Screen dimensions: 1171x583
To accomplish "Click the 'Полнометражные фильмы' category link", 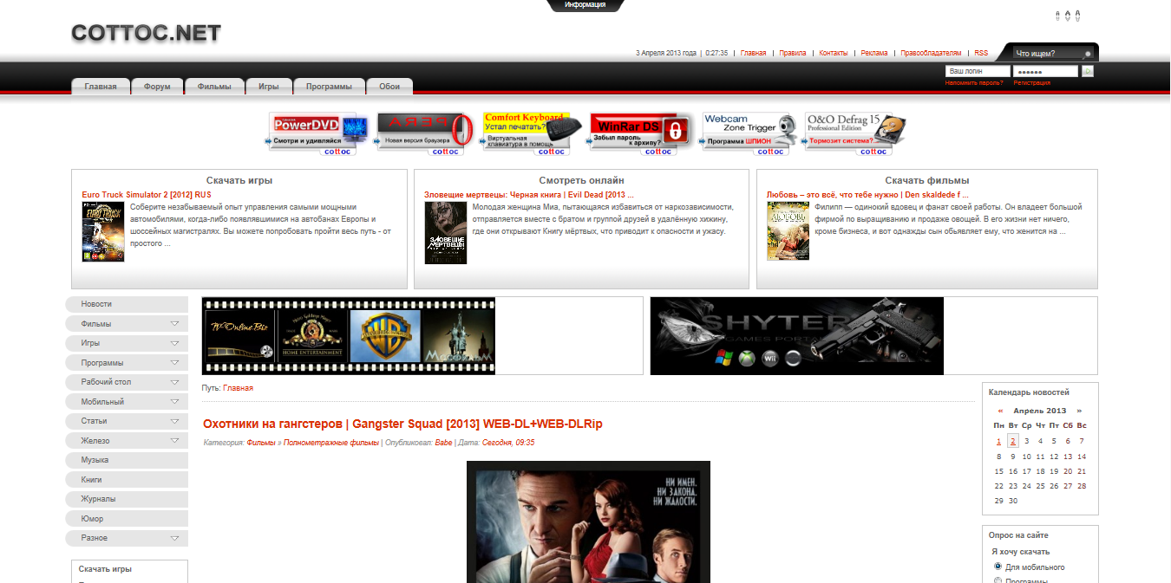I will click(331, 443).
